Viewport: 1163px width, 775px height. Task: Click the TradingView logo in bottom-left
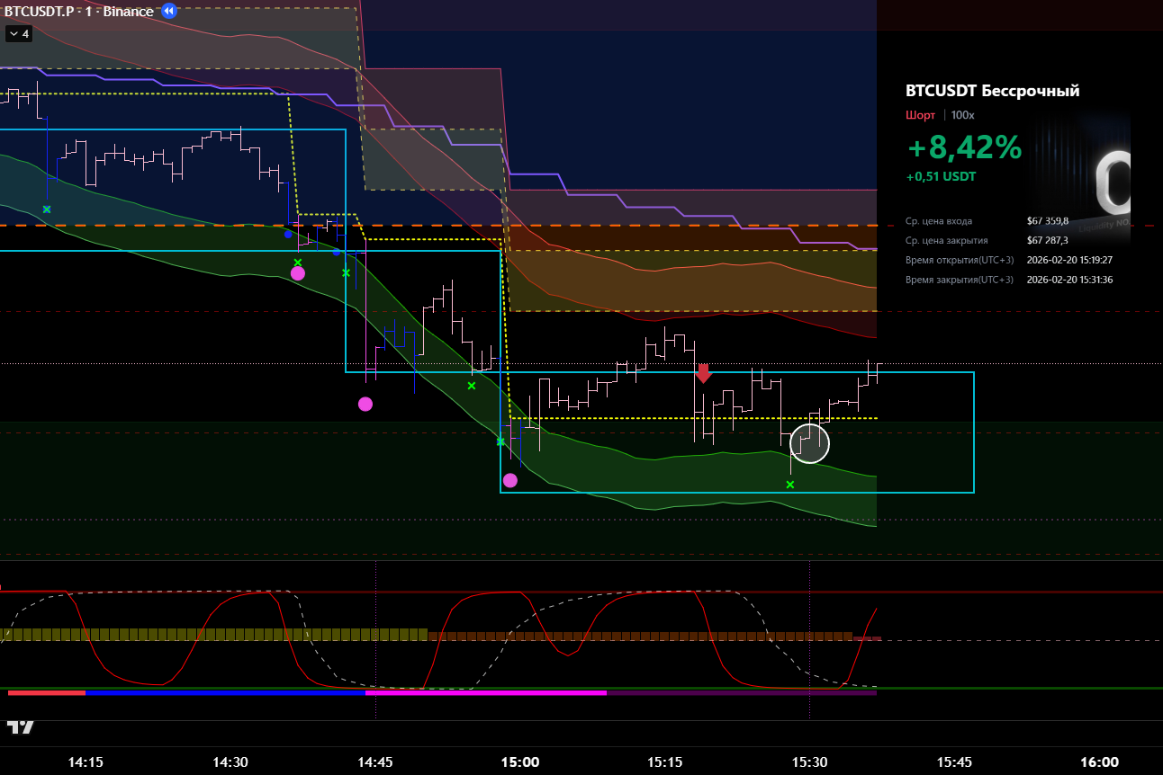coord(21,726)
